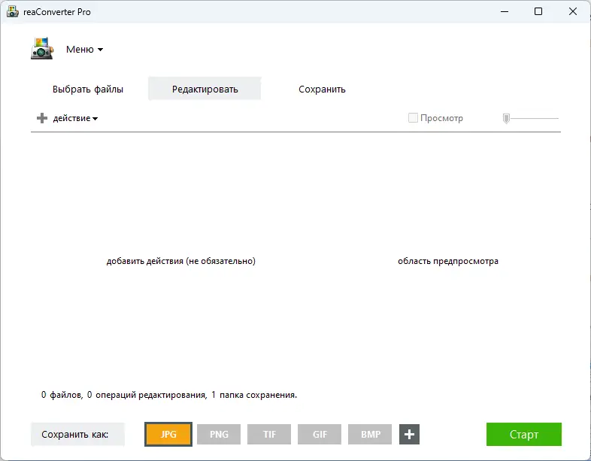
Task: Click the reaConverter camera logo icon
Action: [x=42, y=49]
